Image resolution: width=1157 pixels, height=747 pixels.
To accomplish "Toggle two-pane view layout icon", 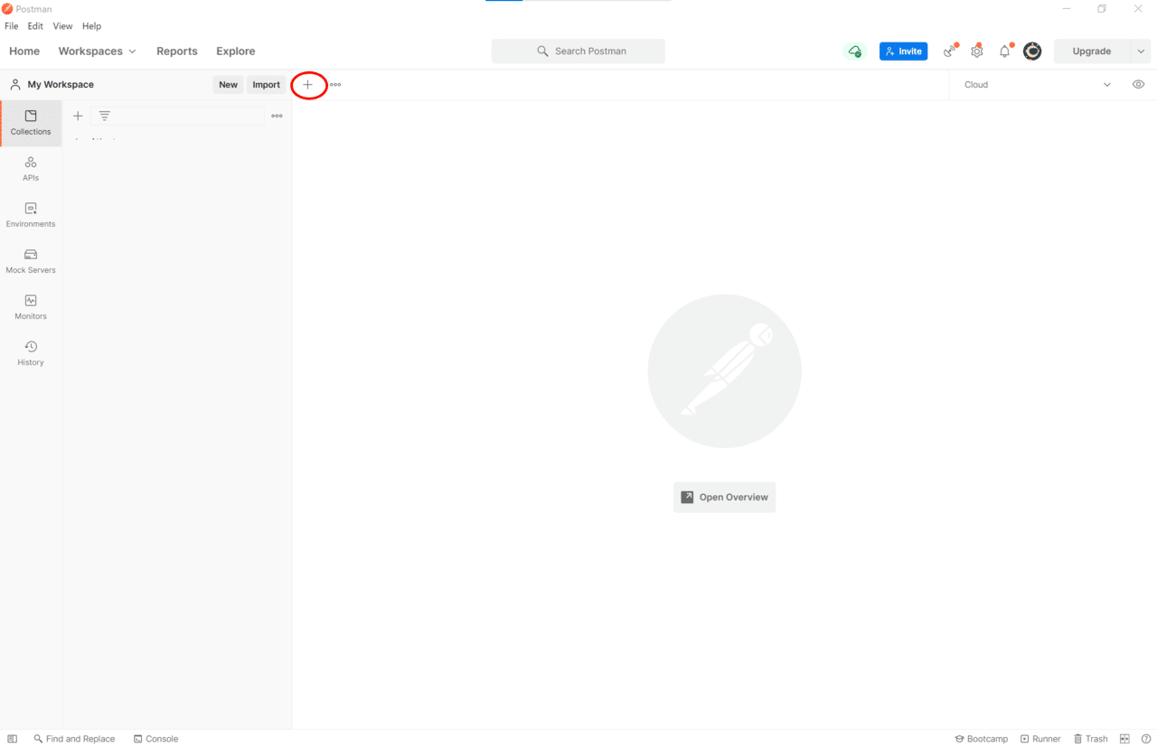I will coord(1124,739).
